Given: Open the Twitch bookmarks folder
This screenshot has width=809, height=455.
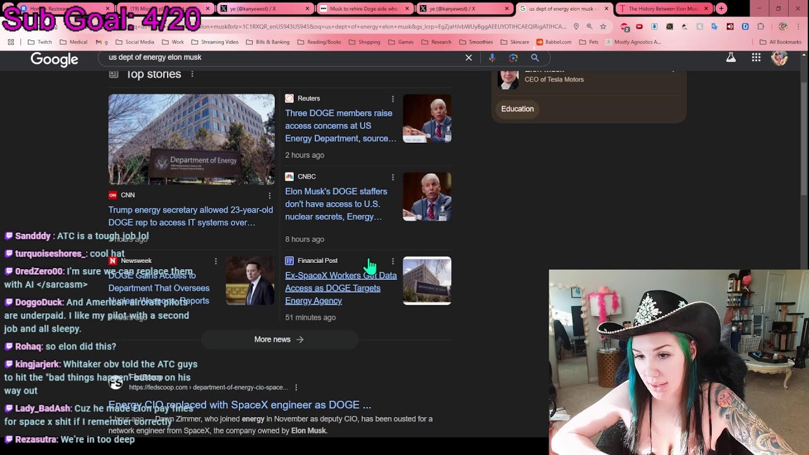Looking at the screenshot, I should click(40, 42).
